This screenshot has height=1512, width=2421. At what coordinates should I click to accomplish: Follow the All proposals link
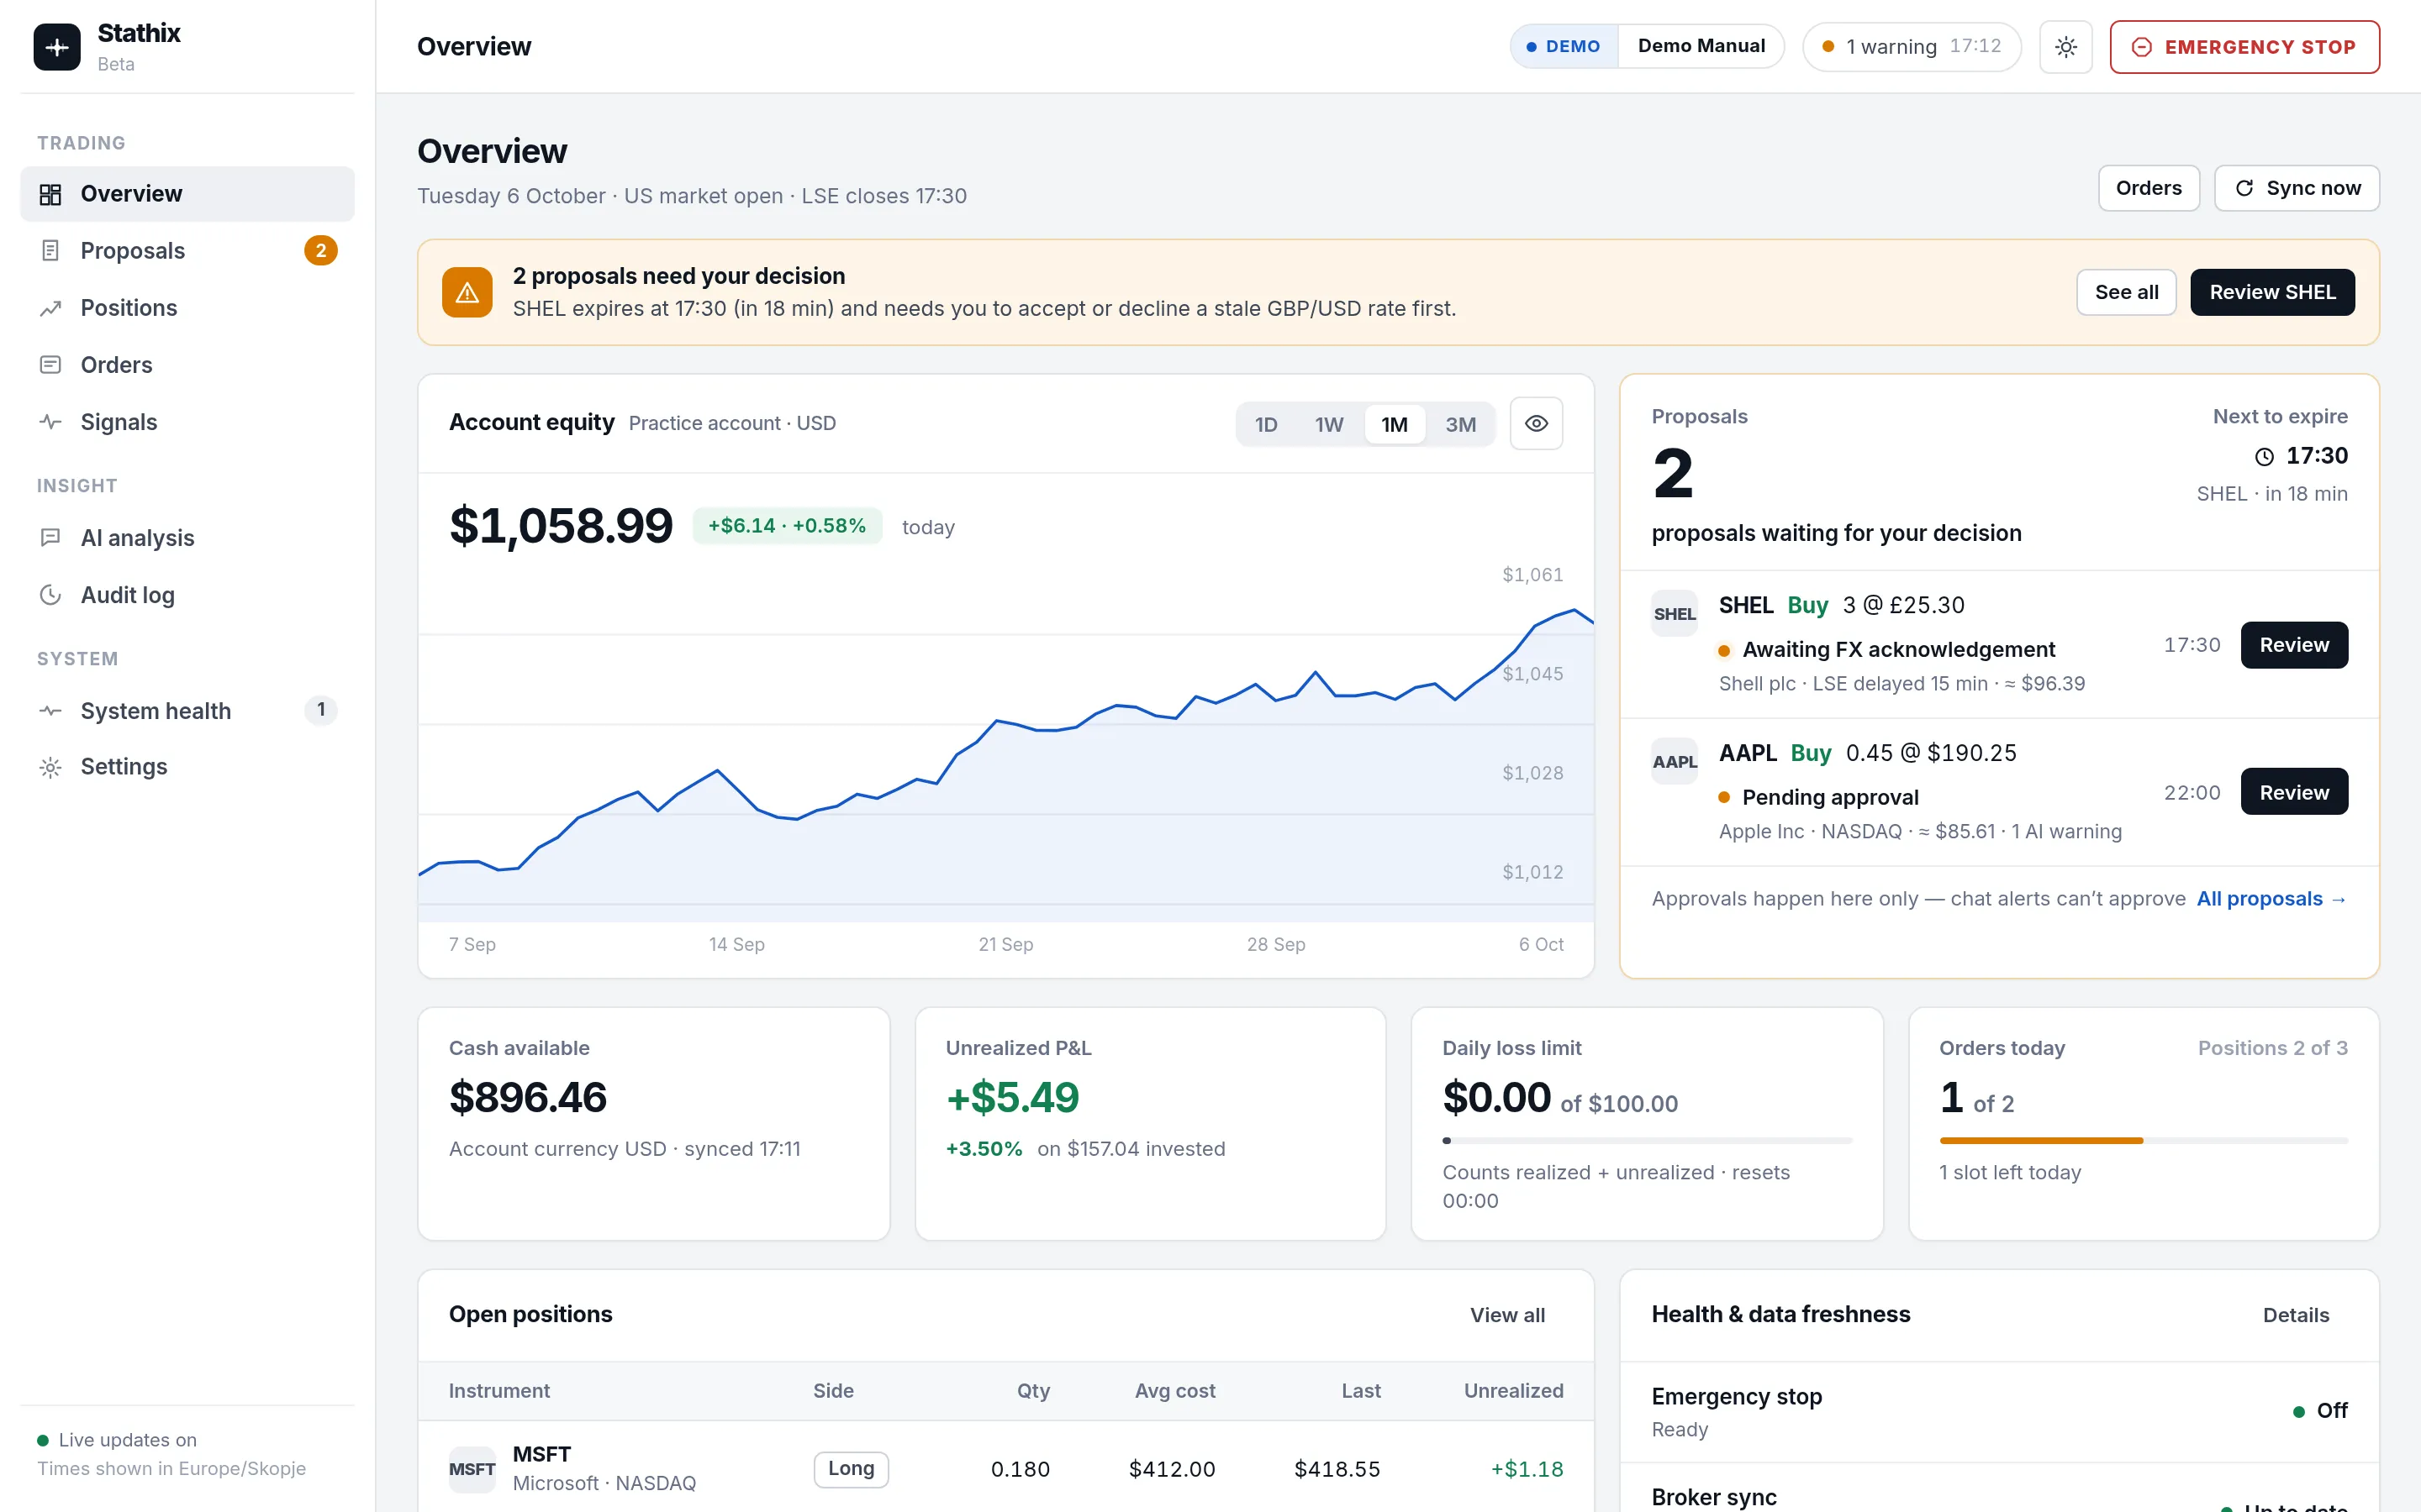(2271, 899)
